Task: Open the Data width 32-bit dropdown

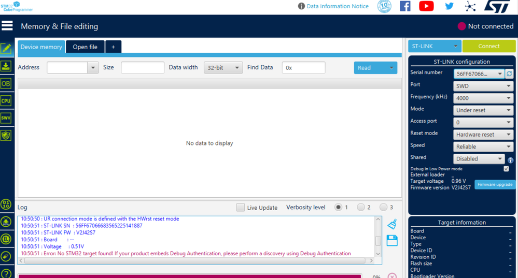Action: click(x=223, y=68)
